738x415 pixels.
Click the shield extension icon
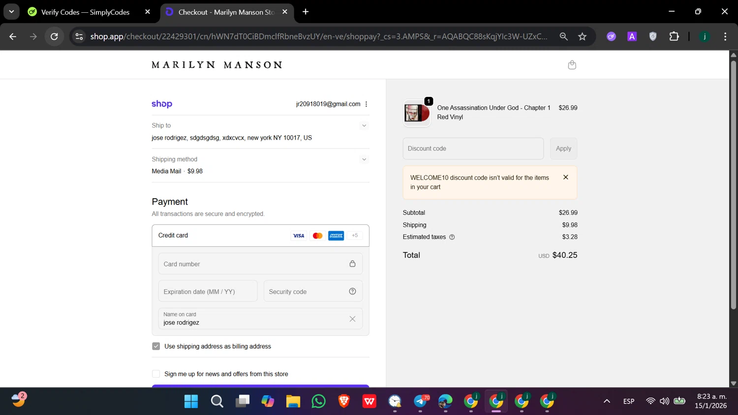(653, 36)
